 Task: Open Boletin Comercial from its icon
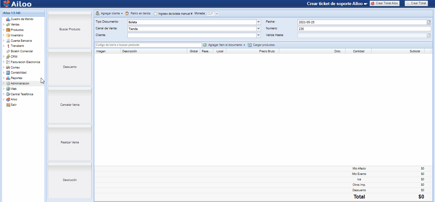pyautogui.click(x=8, y=51)
